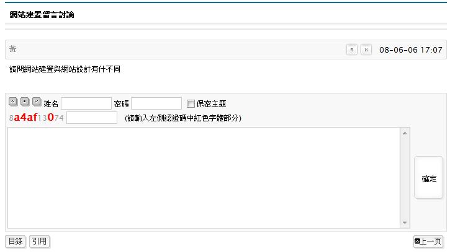Click the captcha code image
This screenshot has height=252, width=450.
[36, 118]
